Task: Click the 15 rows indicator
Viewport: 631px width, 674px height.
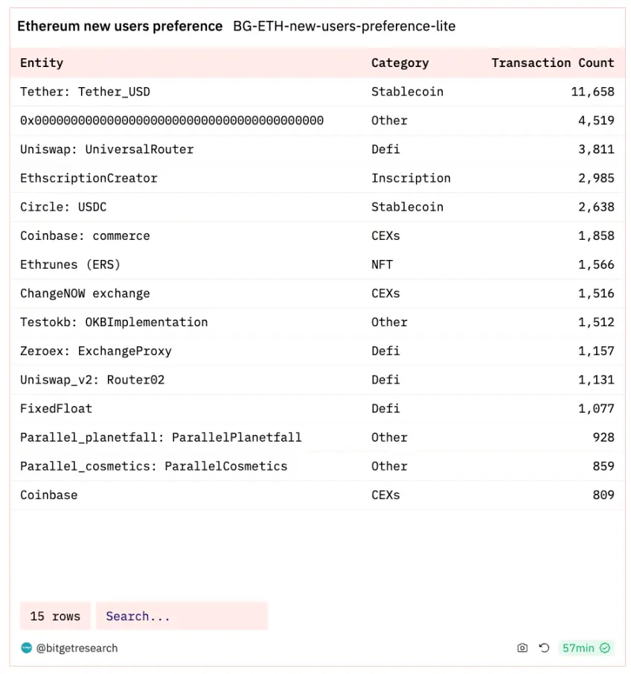Action: [55, 616]
